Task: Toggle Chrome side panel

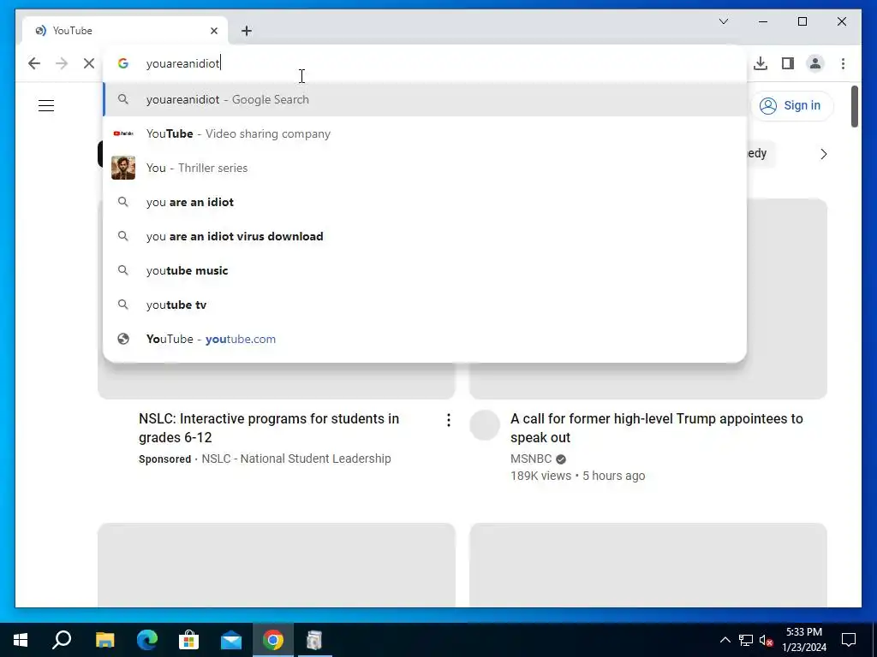Action: (x=788, y=63)
